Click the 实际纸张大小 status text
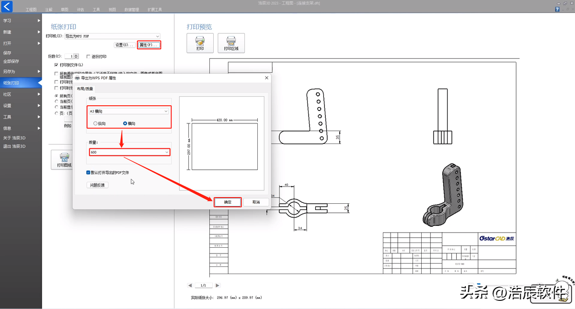This screenshot has height=309, width=575. 227,298
